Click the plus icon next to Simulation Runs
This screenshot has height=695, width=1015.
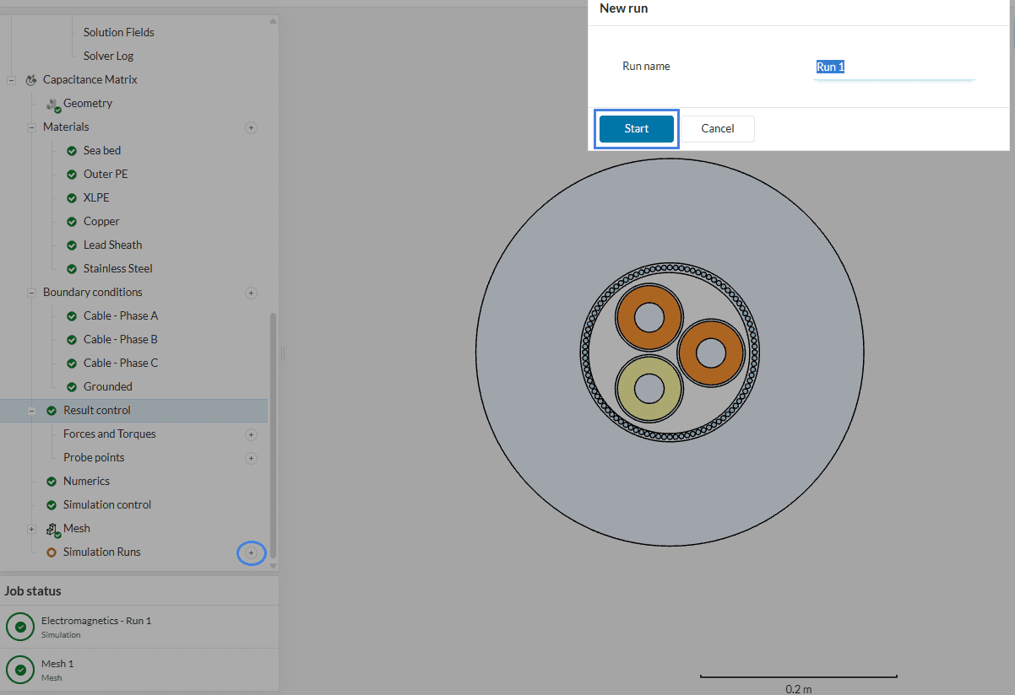click(x=251, y=552)
